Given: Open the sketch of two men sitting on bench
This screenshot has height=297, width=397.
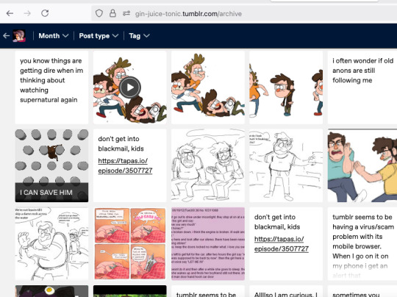Looking at the screenshot, I should point(208,165).
